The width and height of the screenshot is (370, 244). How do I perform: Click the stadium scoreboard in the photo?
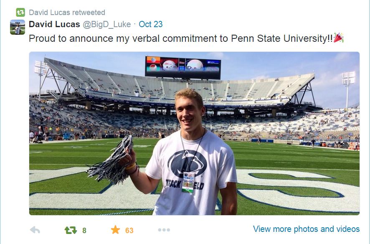[x=182, y=67]
